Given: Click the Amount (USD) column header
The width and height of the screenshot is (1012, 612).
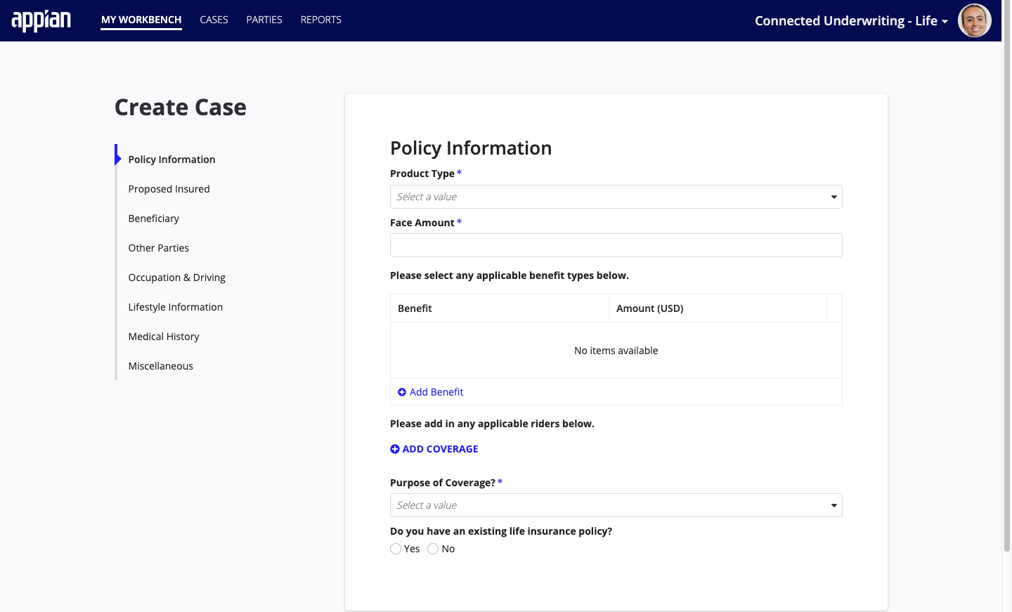Looking at the screenshot, I should [x=718, y=308].
